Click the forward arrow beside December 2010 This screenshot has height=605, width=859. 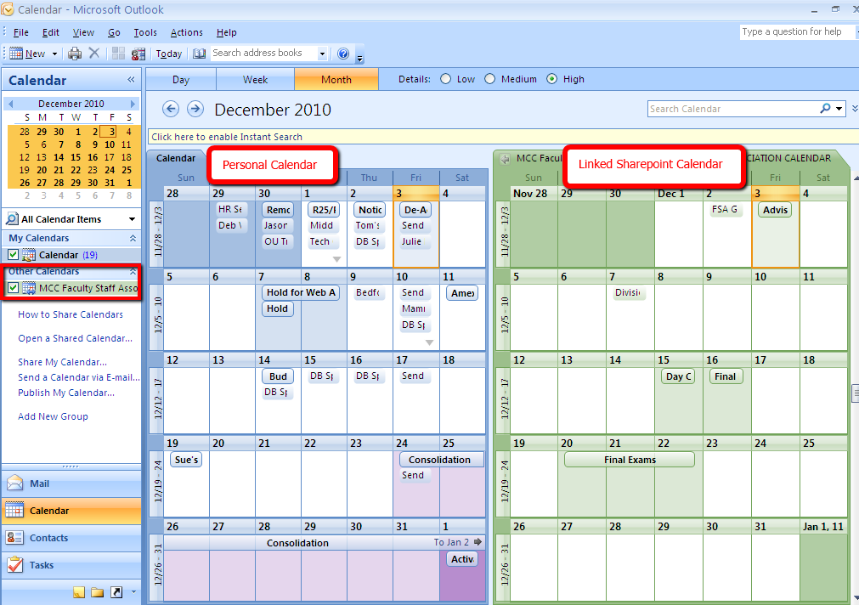click(195, 109)
